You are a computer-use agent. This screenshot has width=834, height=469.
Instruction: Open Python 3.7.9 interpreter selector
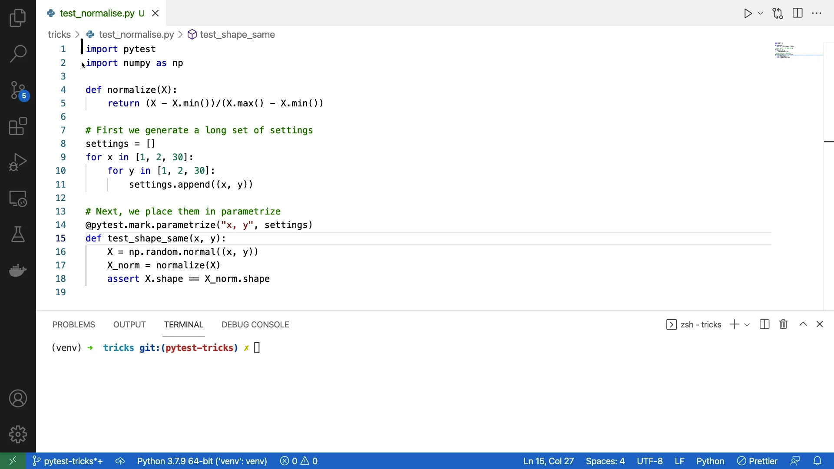[x=202, y=461]
